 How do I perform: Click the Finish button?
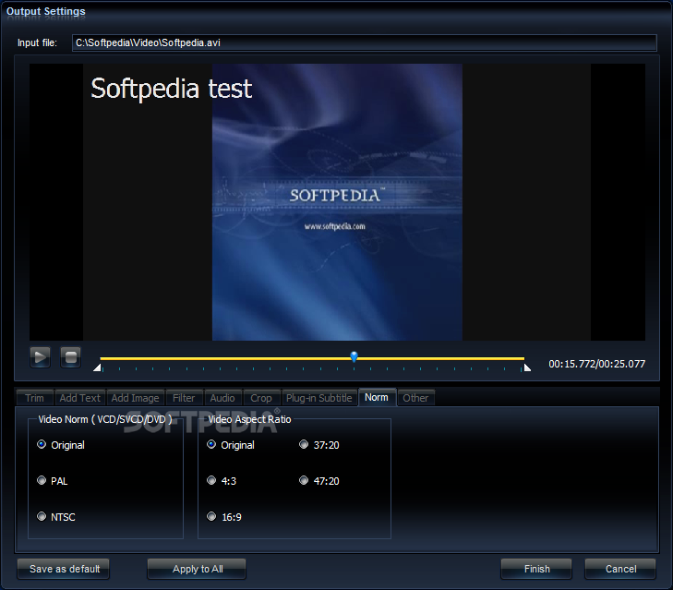(536, 569)
